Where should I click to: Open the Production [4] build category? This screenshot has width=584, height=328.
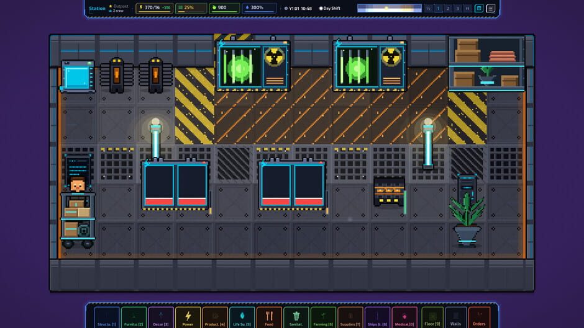(x=215, y=318)
